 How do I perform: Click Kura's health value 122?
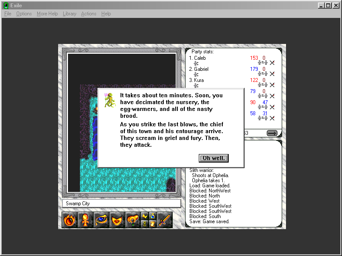click(x=254, y=80)
